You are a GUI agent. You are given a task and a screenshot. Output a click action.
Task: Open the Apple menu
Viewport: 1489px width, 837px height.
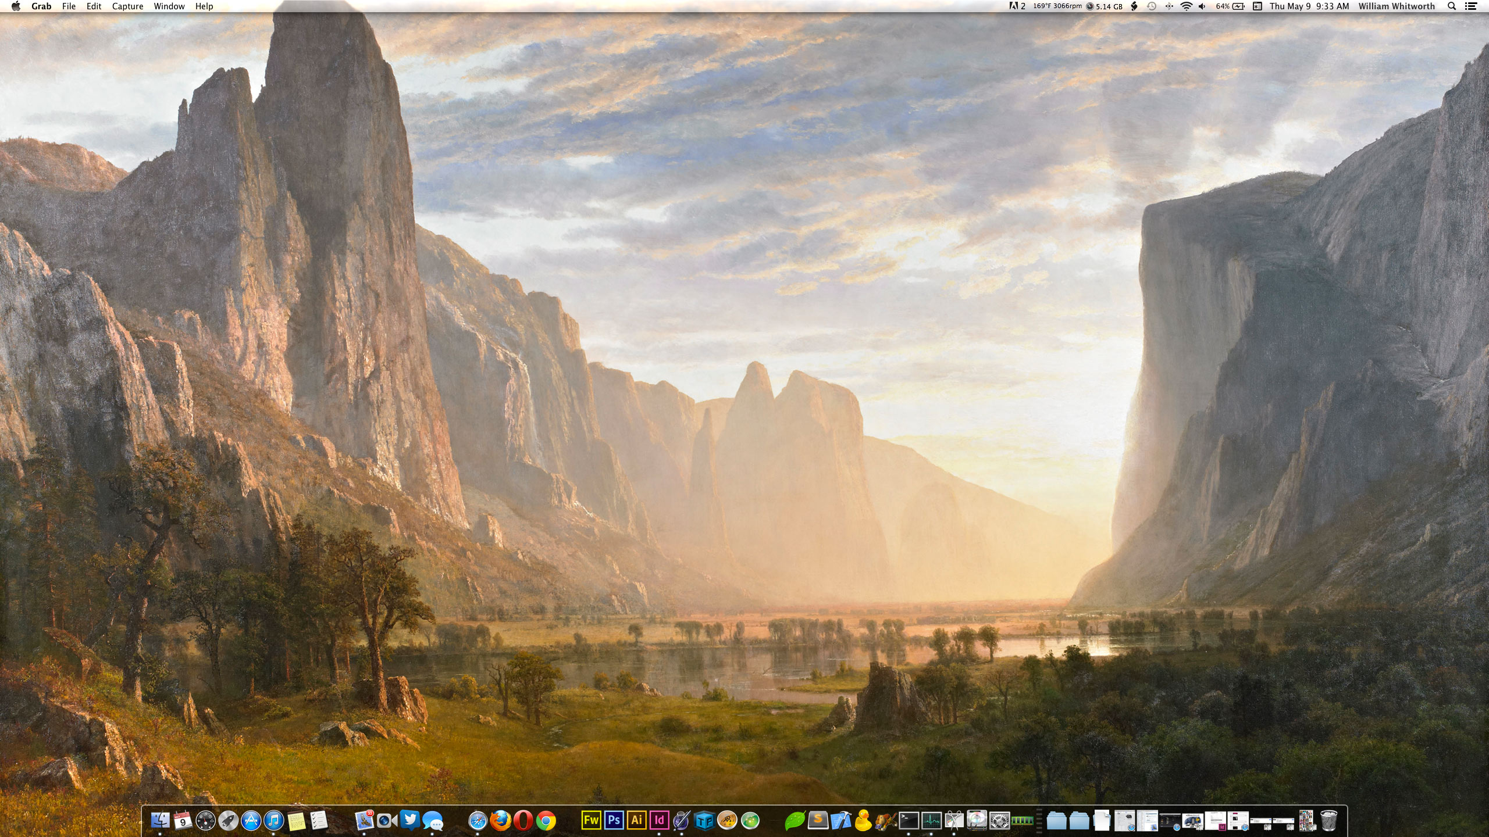click(x=16, y=6)
